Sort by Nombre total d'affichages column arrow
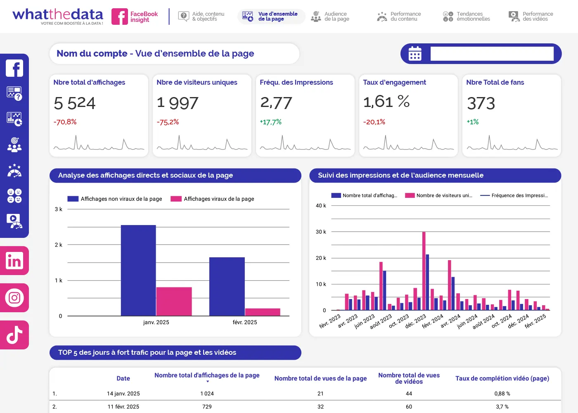 (x=208, y=382)
